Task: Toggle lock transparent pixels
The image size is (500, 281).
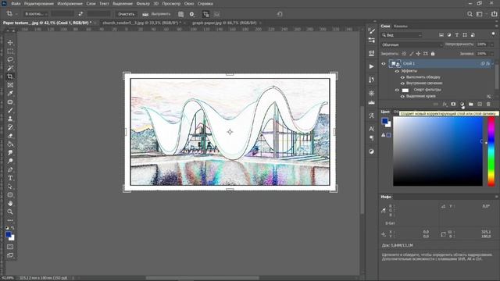Action: 404,54
